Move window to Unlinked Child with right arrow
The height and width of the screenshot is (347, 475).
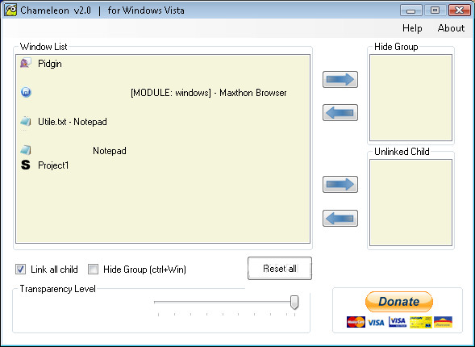tap(340, 184)
